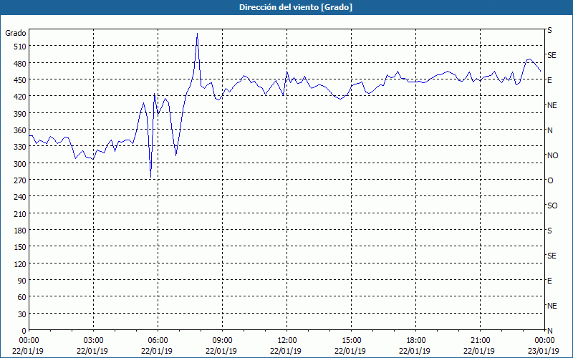Select the '06:00 22/01/19' time axis label
Image resolution: width=573 pixels, height=358 pixels.
pos(158,346)
